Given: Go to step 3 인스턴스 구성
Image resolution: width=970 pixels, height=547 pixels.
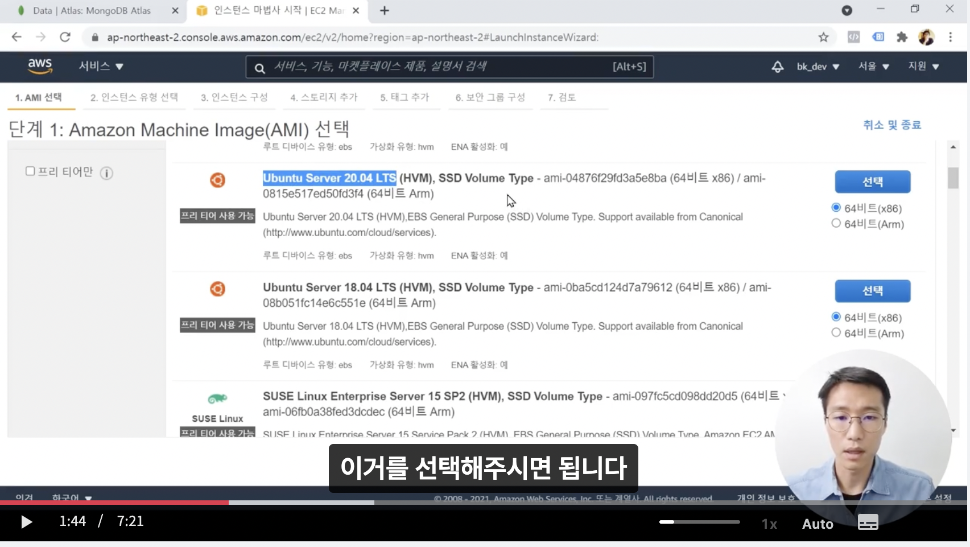Looking at the screenshot, I should point(234,97).
